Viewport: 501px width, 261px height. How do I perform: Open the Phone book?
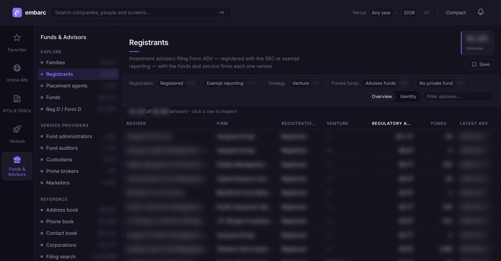tap(78, 222)
